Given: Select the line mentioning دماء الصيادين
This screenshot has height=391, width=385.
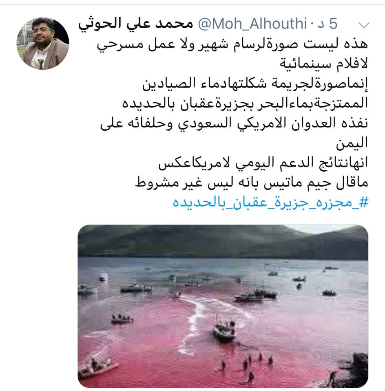Looking at the screenshot, I should click(255, 84).
